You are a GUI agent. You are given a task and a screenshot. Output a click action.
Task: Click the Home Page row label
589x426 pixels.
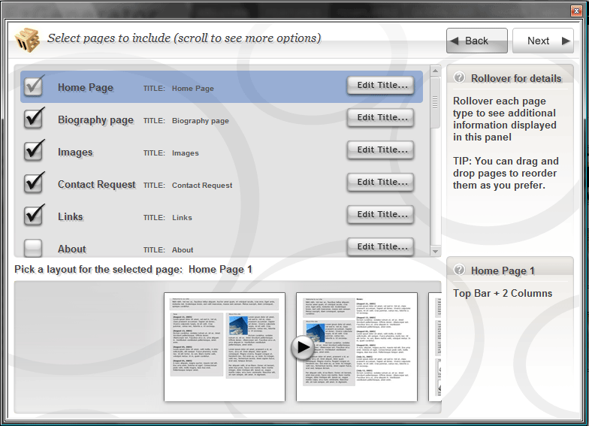coord(86,87)
